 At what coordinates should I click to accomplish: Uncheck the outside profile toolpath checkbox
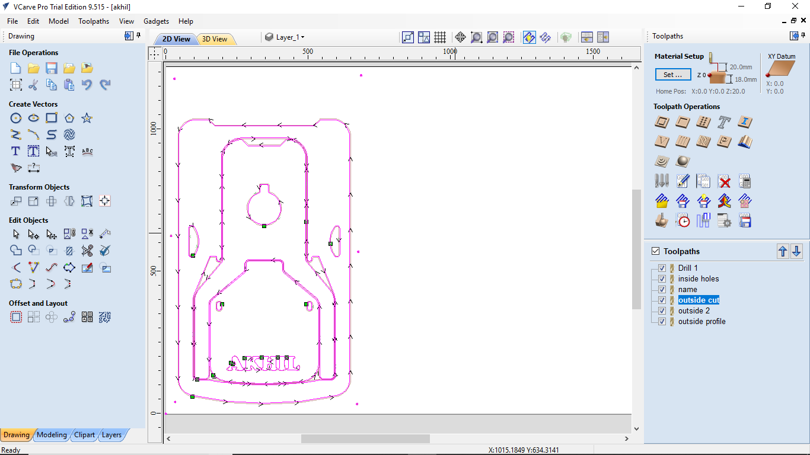[662, 322]
